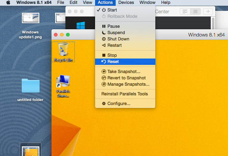Select Restart in Actions menu
This screenshot has height=156, width=228.
[125, 45]
